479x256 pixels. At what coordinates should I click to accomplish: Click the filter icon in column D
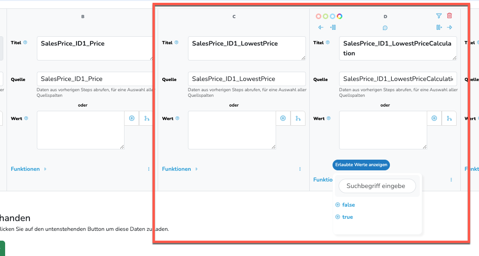438,16
